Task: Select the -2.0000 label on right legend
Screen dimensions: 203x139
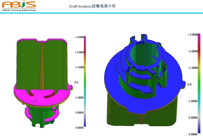Action: tap(193, 118)
